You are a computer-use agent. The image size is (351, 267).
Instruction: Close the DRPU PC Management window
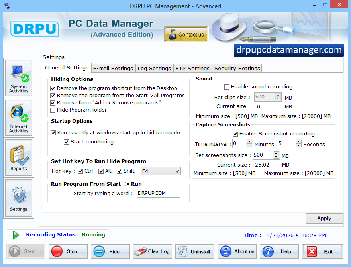339,5
